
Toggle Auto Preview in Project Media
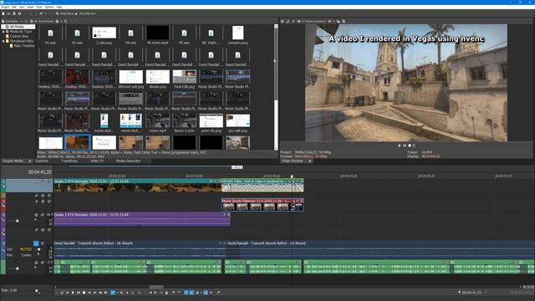click(44, 21)
